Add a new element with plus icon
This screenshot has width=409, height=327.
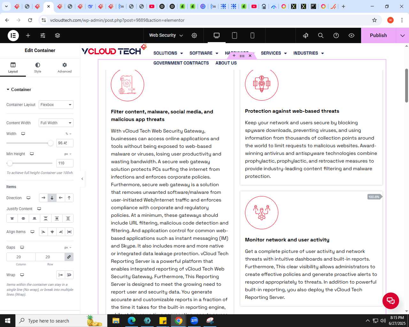click(28, 35)
